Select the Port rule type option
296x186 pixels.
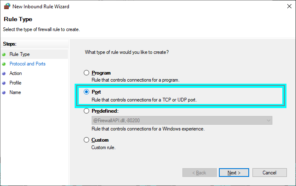tap(87, 92)
